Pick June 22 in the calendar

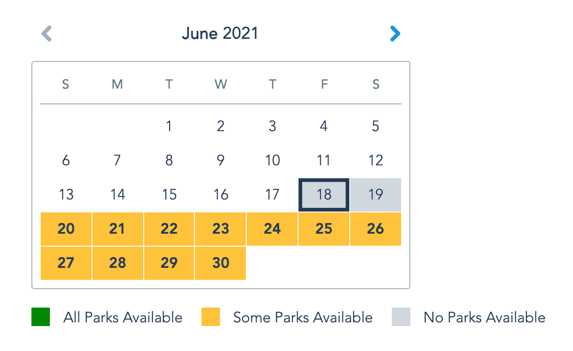169,229
